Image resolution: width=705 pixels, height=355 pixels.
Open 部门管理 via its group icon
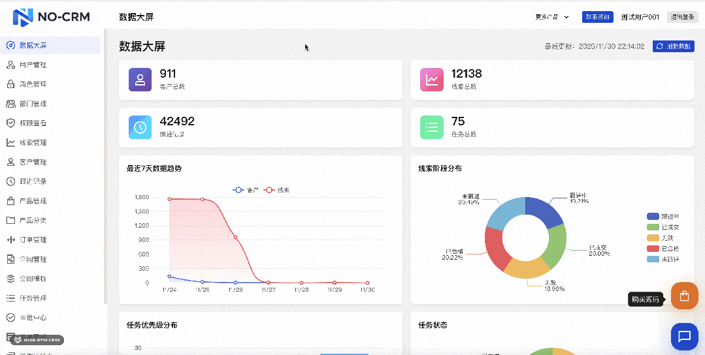tap(11, 104)
